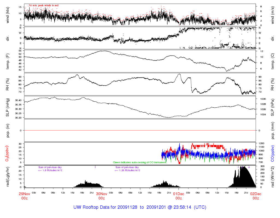Click the '1024' hPa tick label

coord(263,114)
